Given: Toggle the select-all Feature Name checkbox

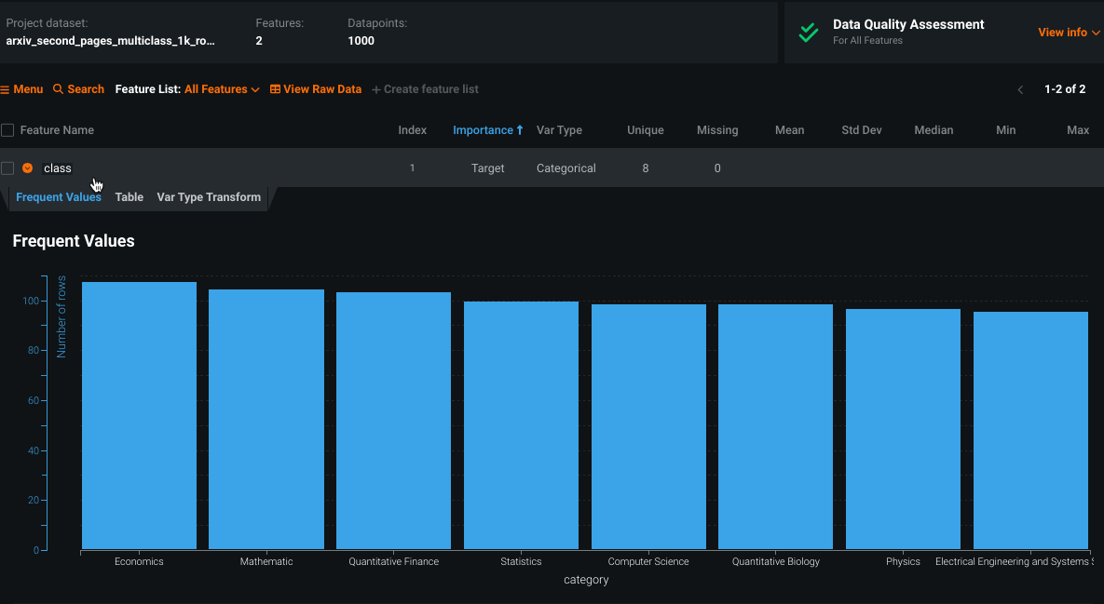Looking at the screenshot, I should click(x=7, y=130).
